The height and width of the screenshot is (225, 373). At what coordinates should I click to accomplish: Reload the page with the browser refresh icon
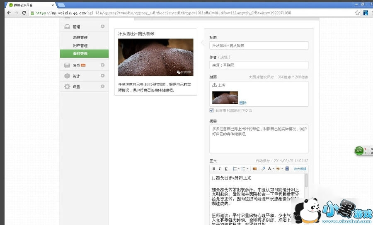pyautogui.click(x=24, y=13)
